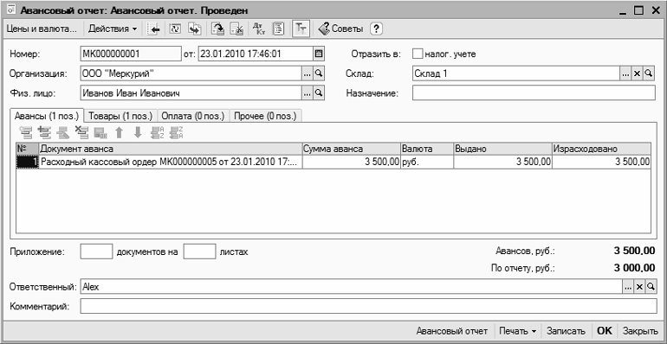Click the magnifier icon next to Организация

[x=319, y=73]
